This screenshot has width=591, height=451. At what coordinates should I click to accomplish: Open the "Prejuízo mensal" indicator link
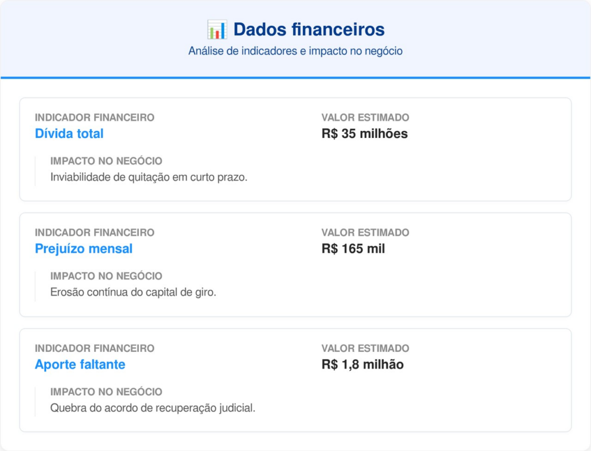click(84, 249)
